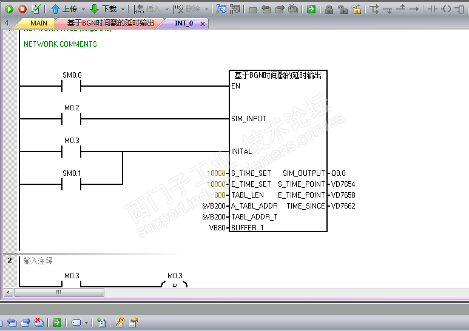The image size is (469, 331).
Task: Click the &VB200 operand for TABL_ADDR_T
Action: click(x=214, y=217)
